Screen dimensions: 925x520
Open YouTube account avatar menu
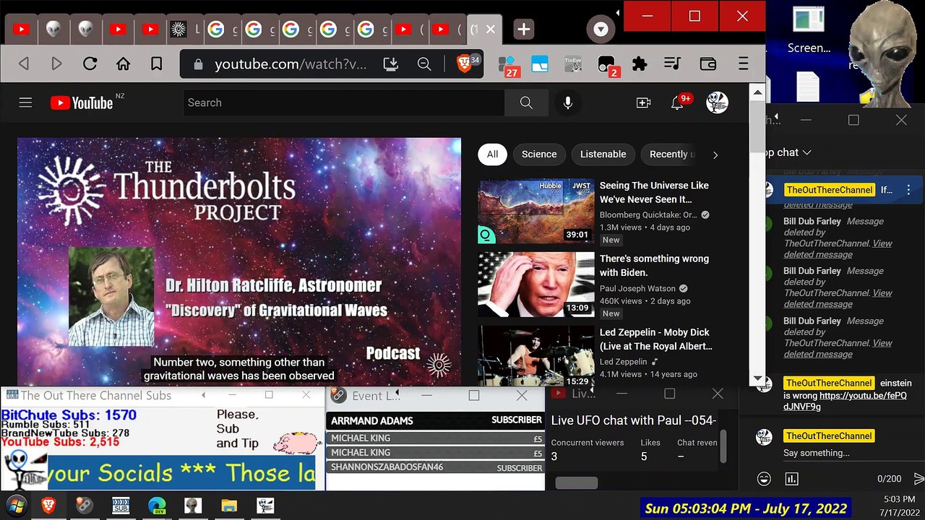tap(717, 103)
